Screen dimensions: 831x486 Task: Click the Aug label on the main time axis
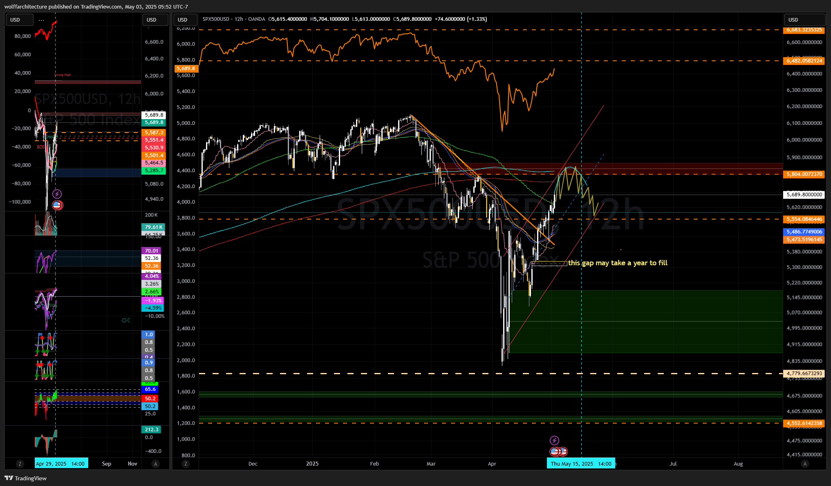point(738,464)
